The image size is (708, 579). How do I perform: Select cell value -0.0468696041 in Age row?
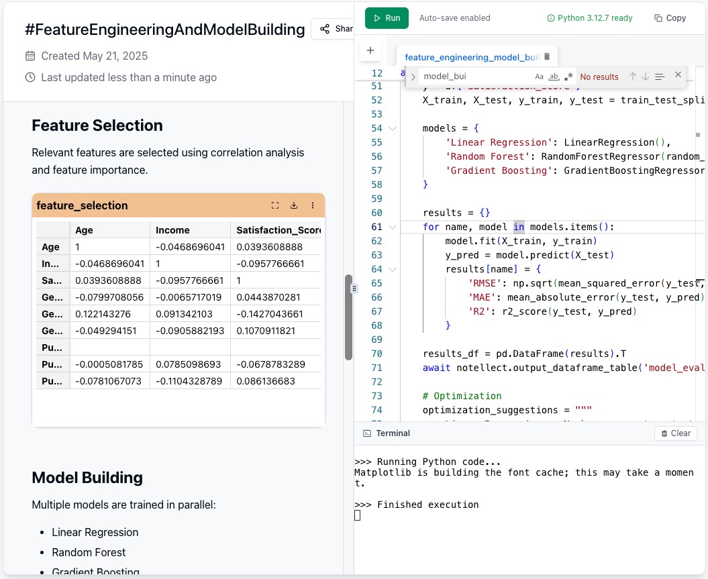pyautogui.click(x=190, y=247)
